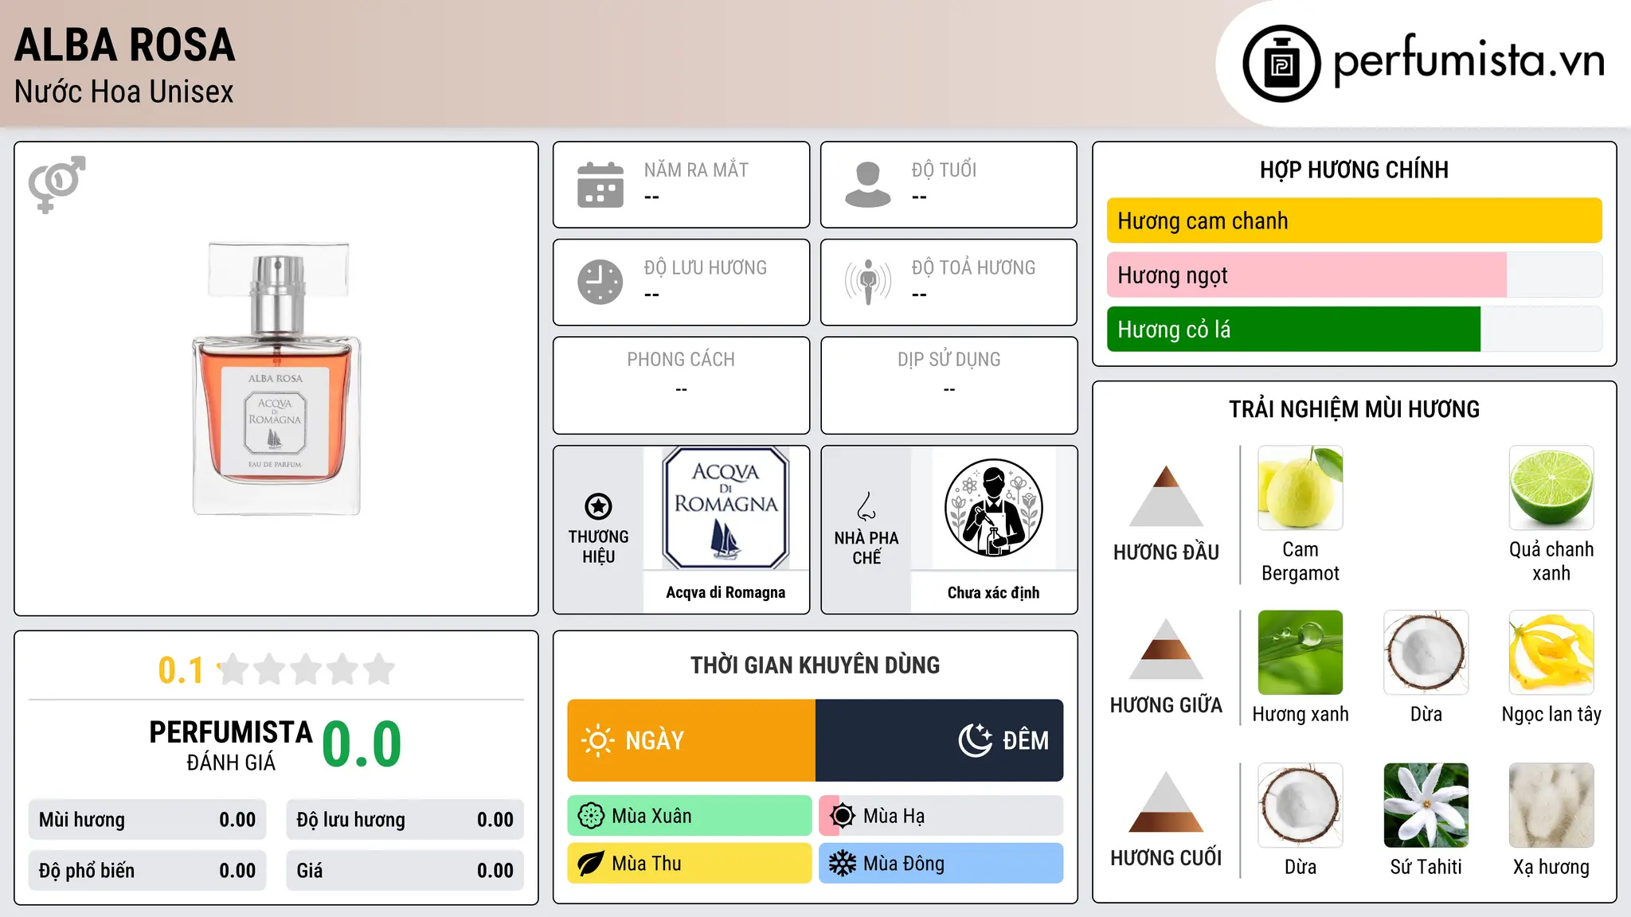Click the perfumista.vn bottle logo icon
1631x917 pixels.
pos(1281,64)
